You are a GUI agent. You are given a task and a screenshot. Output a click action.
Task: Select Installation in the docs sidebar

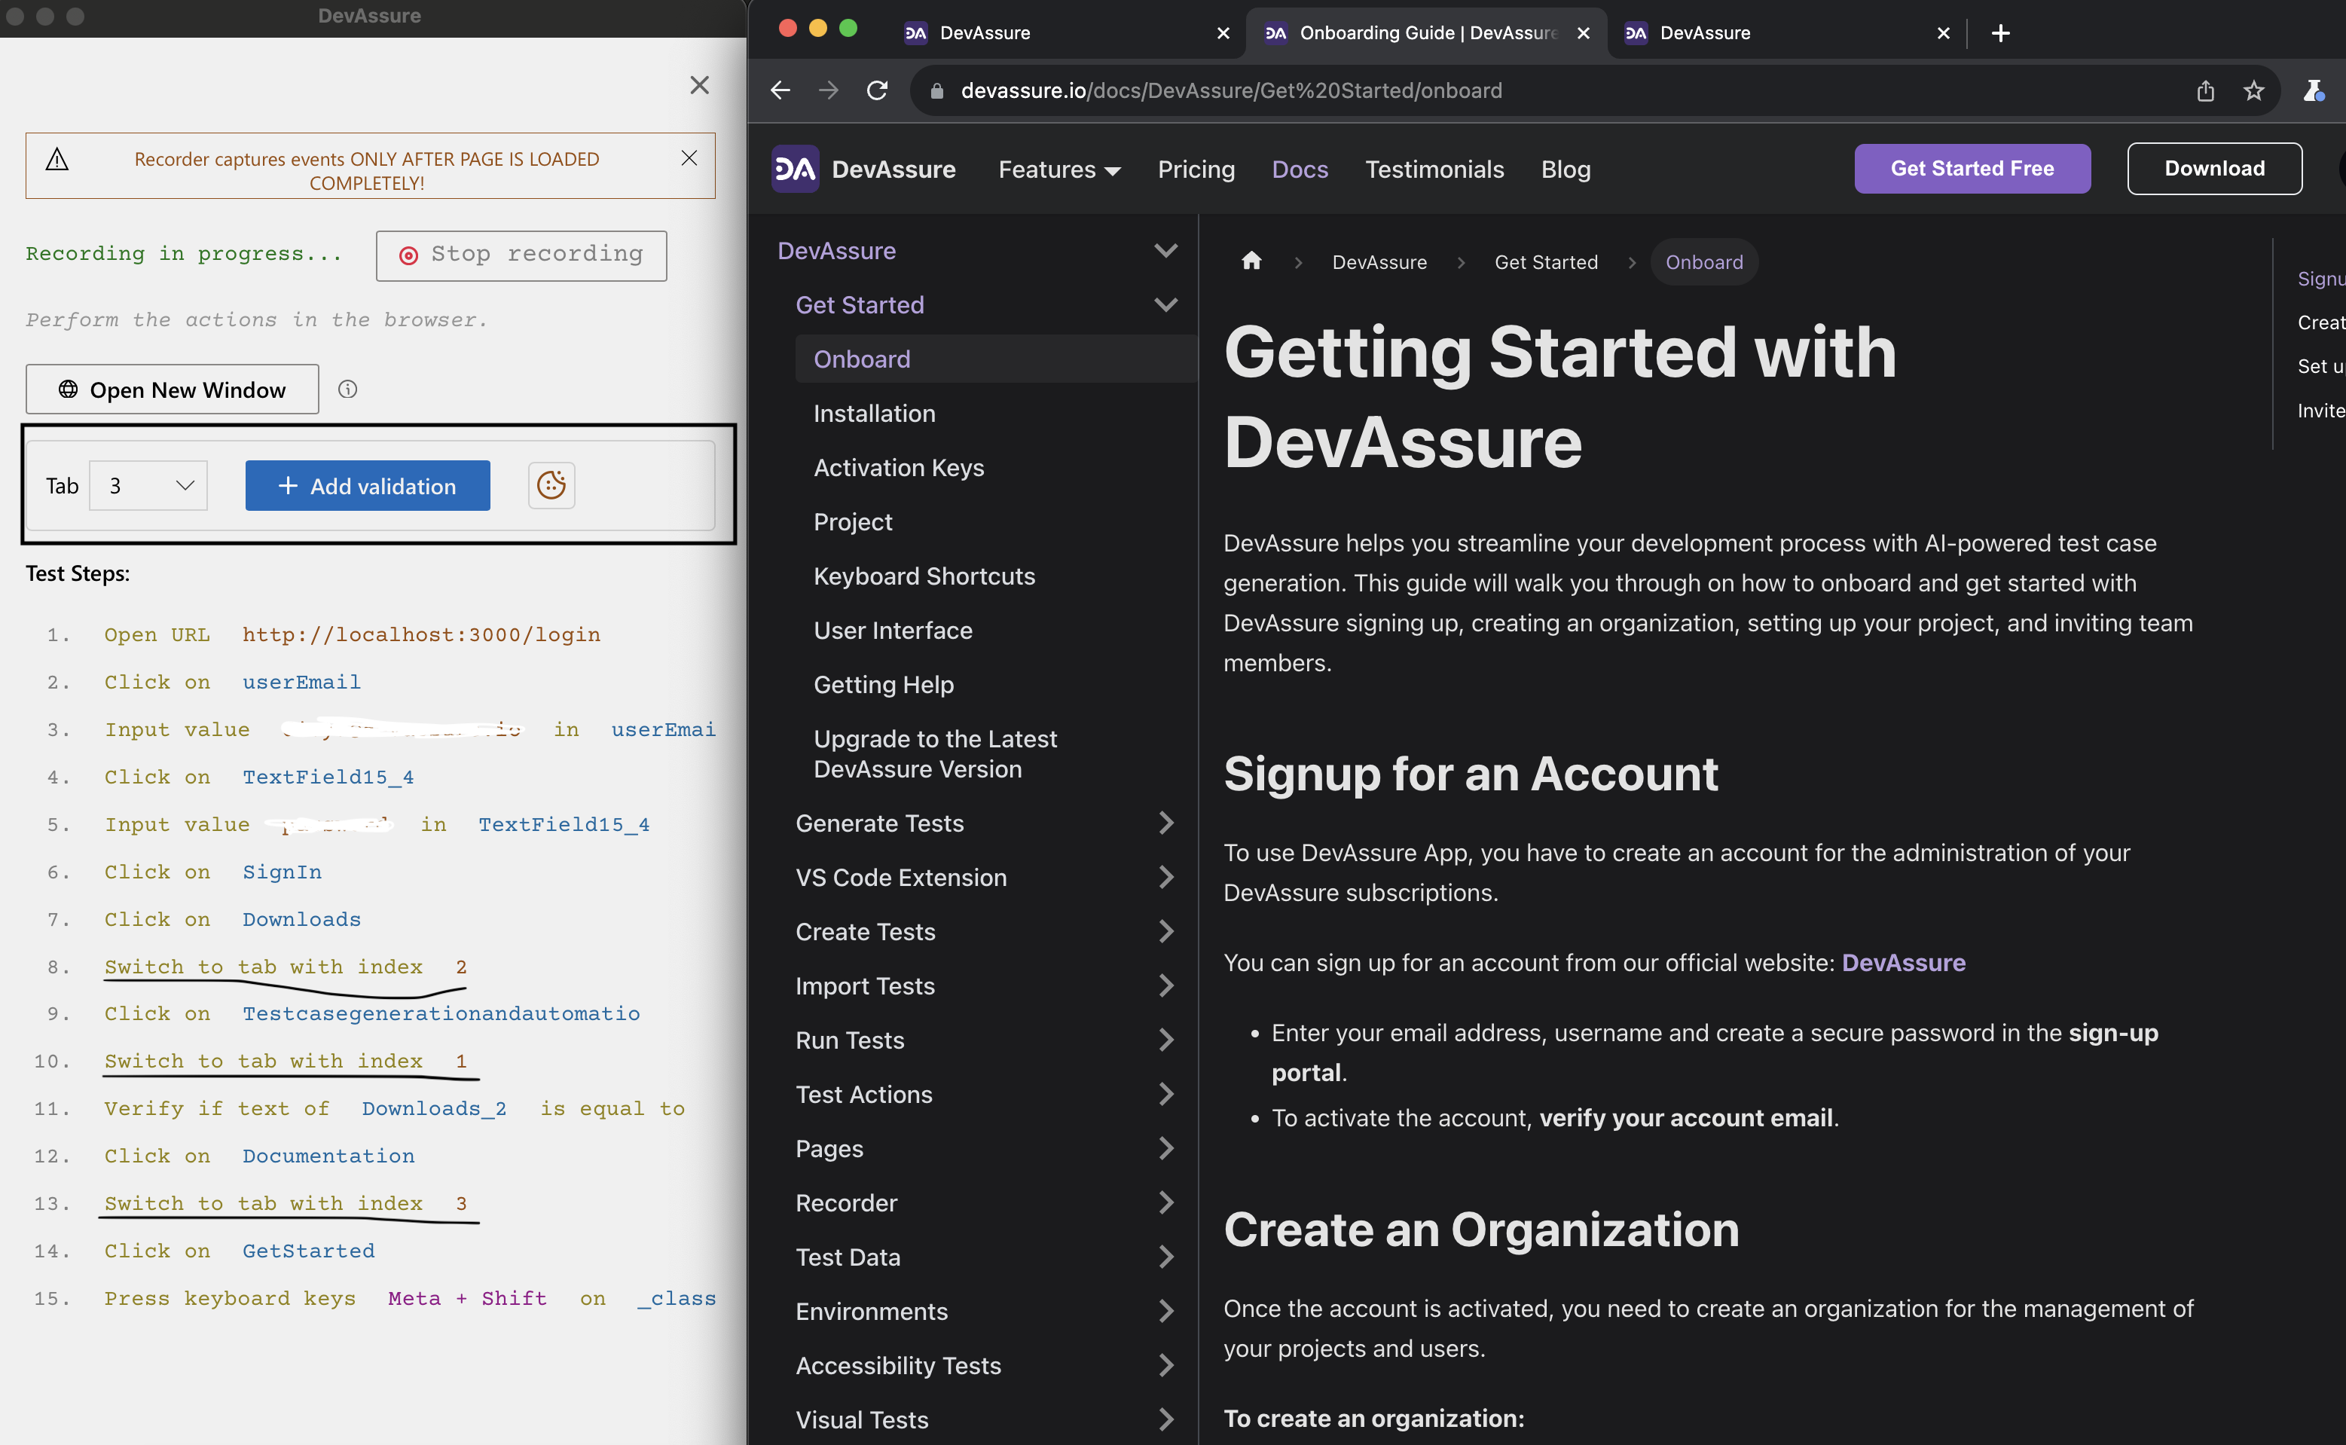875,413
